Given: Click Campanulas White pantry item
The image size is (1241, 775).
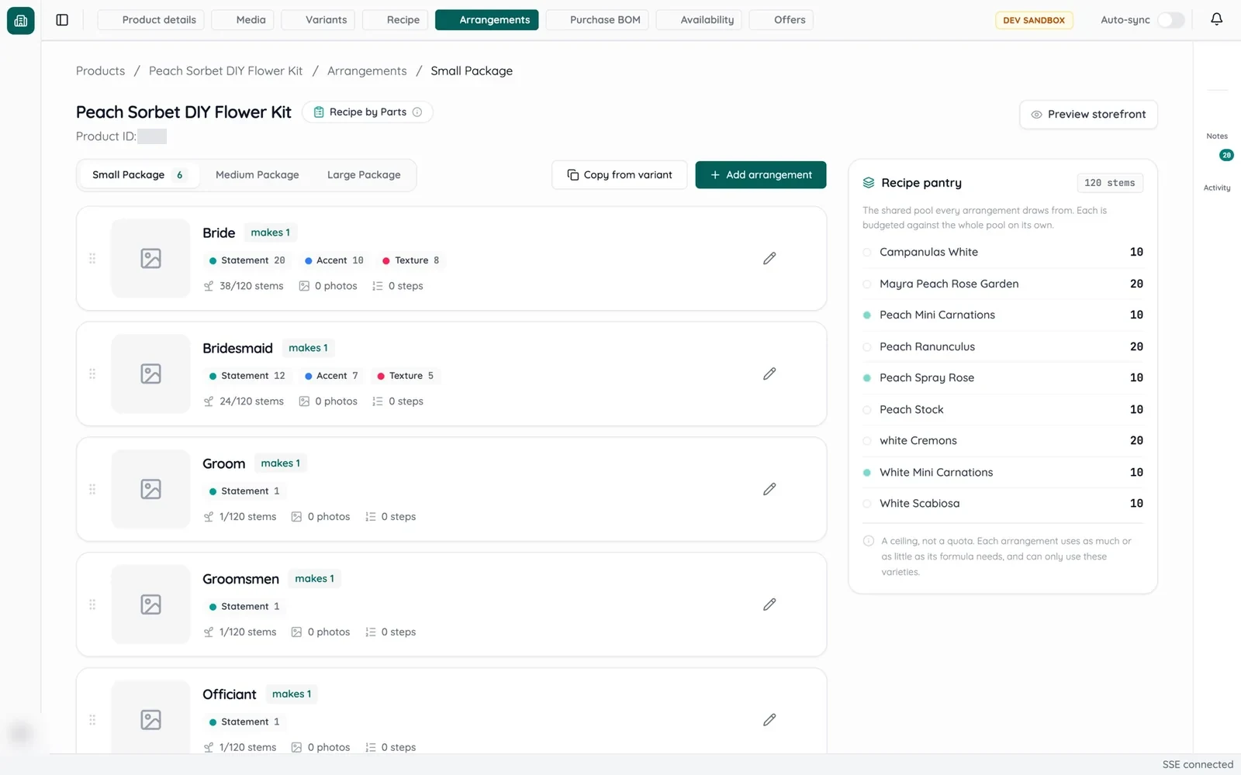Looking at the screenshot, I should (1003, 253).
